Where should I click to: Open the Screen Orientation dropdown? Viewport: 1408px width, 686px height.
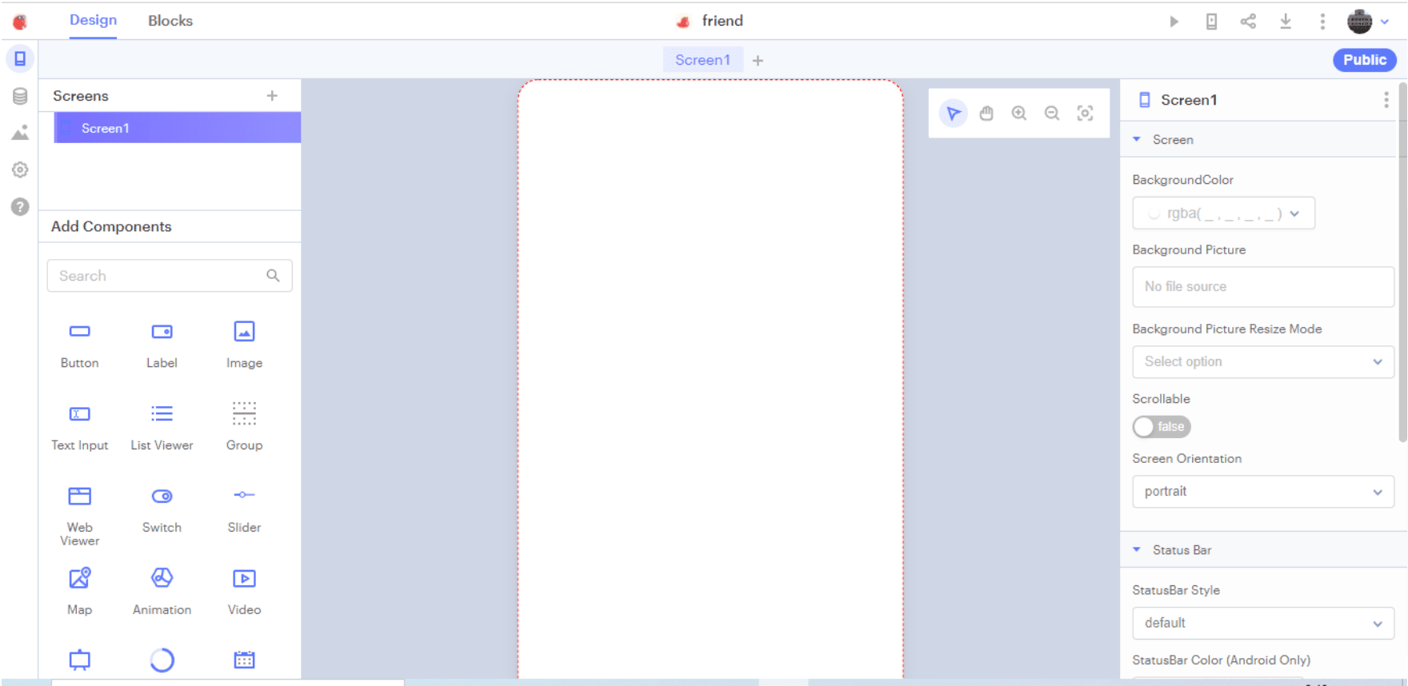click(1262, 492)
